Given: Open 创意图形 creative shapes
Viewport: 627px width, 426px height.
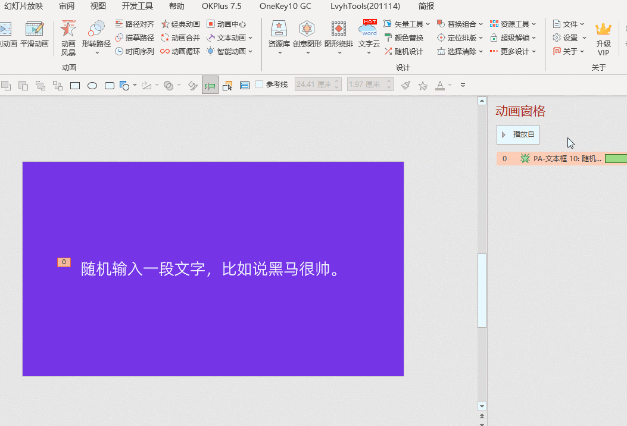Looking at the screenshot, I should tap(307, 37).
